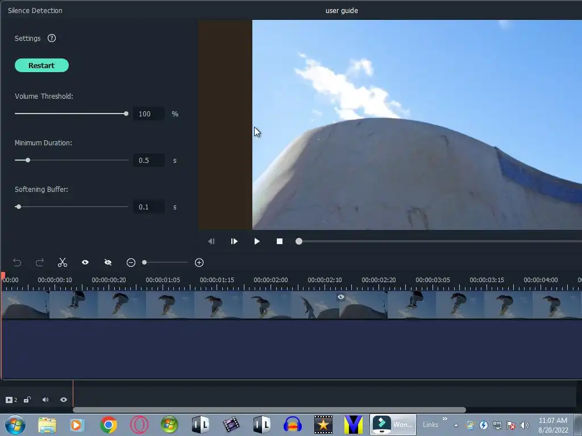Click the track 2 video icon

point(9,400)
